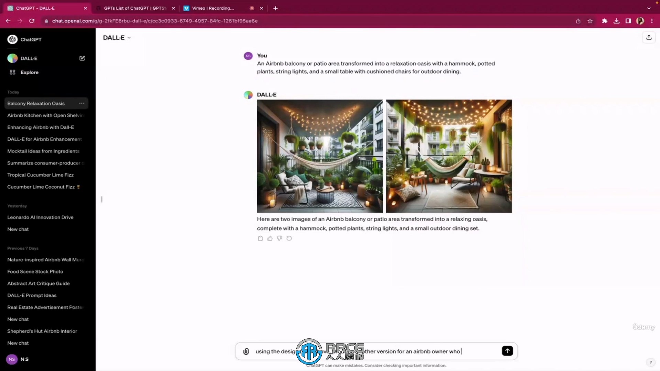This screenshot has height=371, width=660.
Task: Click the regenerate response icon
Action: [290, 238]
